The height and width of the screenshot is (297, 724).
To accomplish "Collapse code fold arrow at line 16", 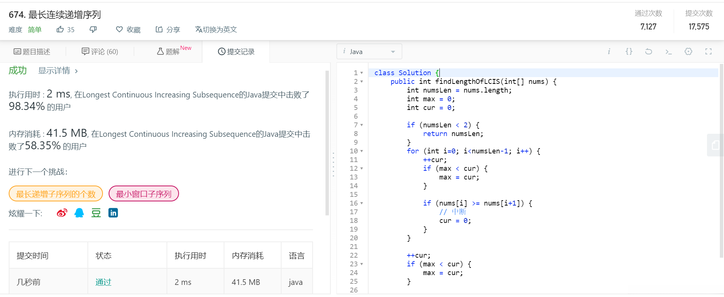I will [x=362, y=203].
